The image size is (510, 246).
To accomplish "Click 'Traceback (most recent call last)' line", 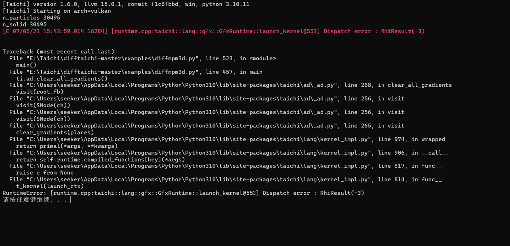I will click(60, 52).
